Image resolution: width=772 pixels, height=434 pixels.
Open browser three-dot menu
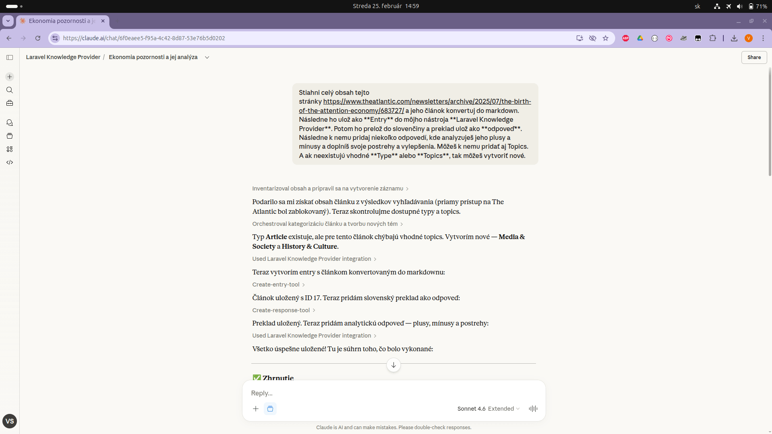(763, 38)
